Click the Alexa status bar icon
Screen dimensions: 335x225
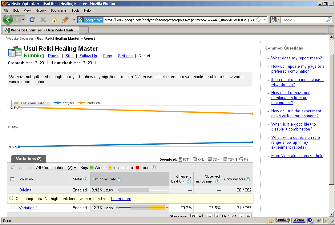299,220
